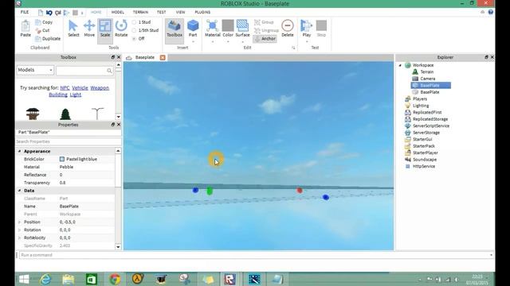The height and width of the screenshot is (286, 510).
Task: Expand the Rotation property
Action: pyautogui.click(x=19, y=230)
